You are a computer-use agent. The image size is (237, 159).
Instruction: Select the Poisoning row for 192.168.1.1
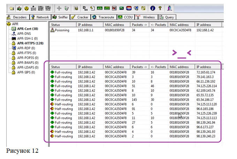pos(136,30)
